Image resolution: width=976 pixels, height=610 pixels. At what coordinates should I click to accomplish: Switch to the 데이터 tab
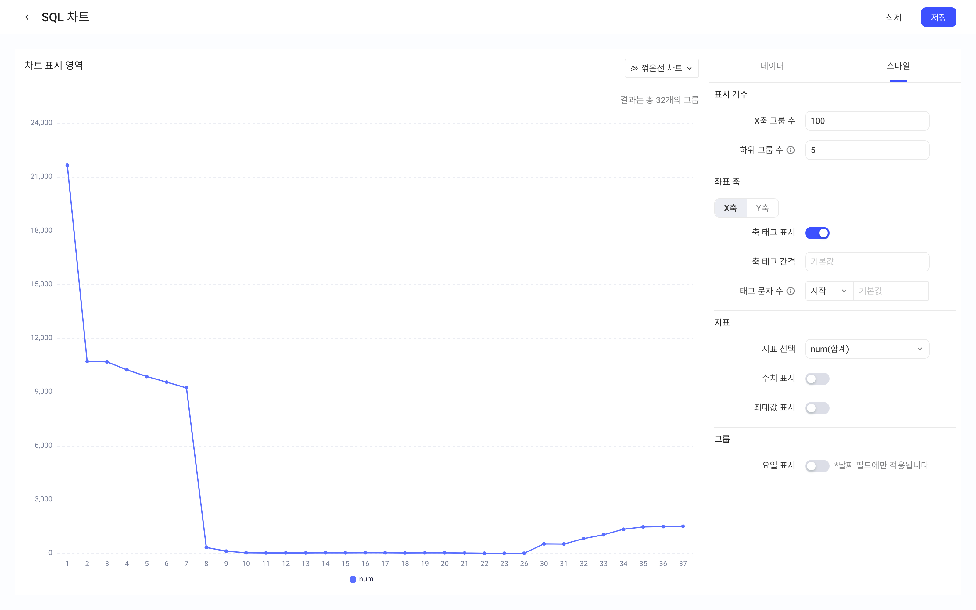(x=772, y=66)
